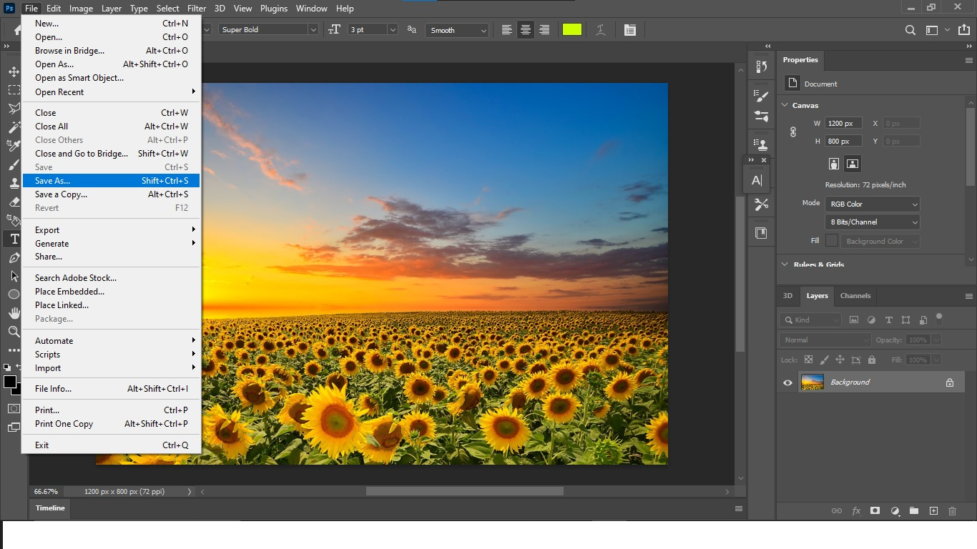Open the Brush Settings panel icon
Screen dimensions: 977x549
(761, 97)
